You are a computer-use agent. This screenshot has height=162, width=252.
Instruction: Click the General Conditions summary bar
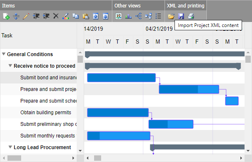[165, 54]
